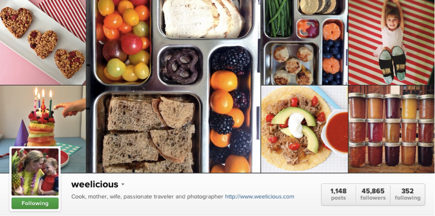Click the weelicious profile picture
The width and height of the screenshot is (435, 216).
point(35,172)
